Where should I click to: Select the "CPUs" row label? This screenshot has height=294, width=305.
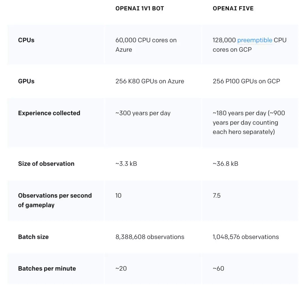(26, 40)
